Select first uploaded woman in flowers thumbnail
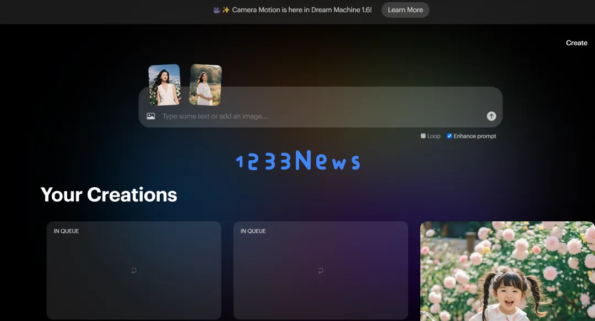595x321 pixels. click(x=164, y=85)
